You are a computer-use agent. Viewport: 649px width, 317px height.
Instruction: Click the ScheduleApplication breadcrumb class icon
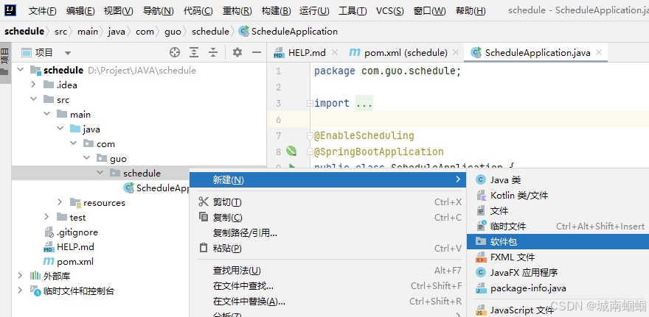(x=244, y=32)
